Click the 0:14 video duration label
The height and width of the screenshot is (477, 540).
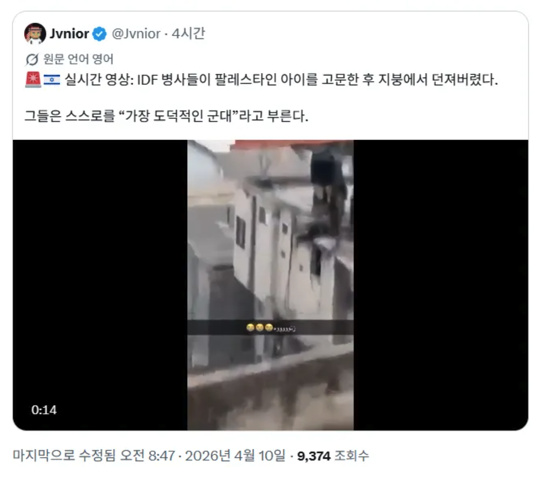coord(44,410)
